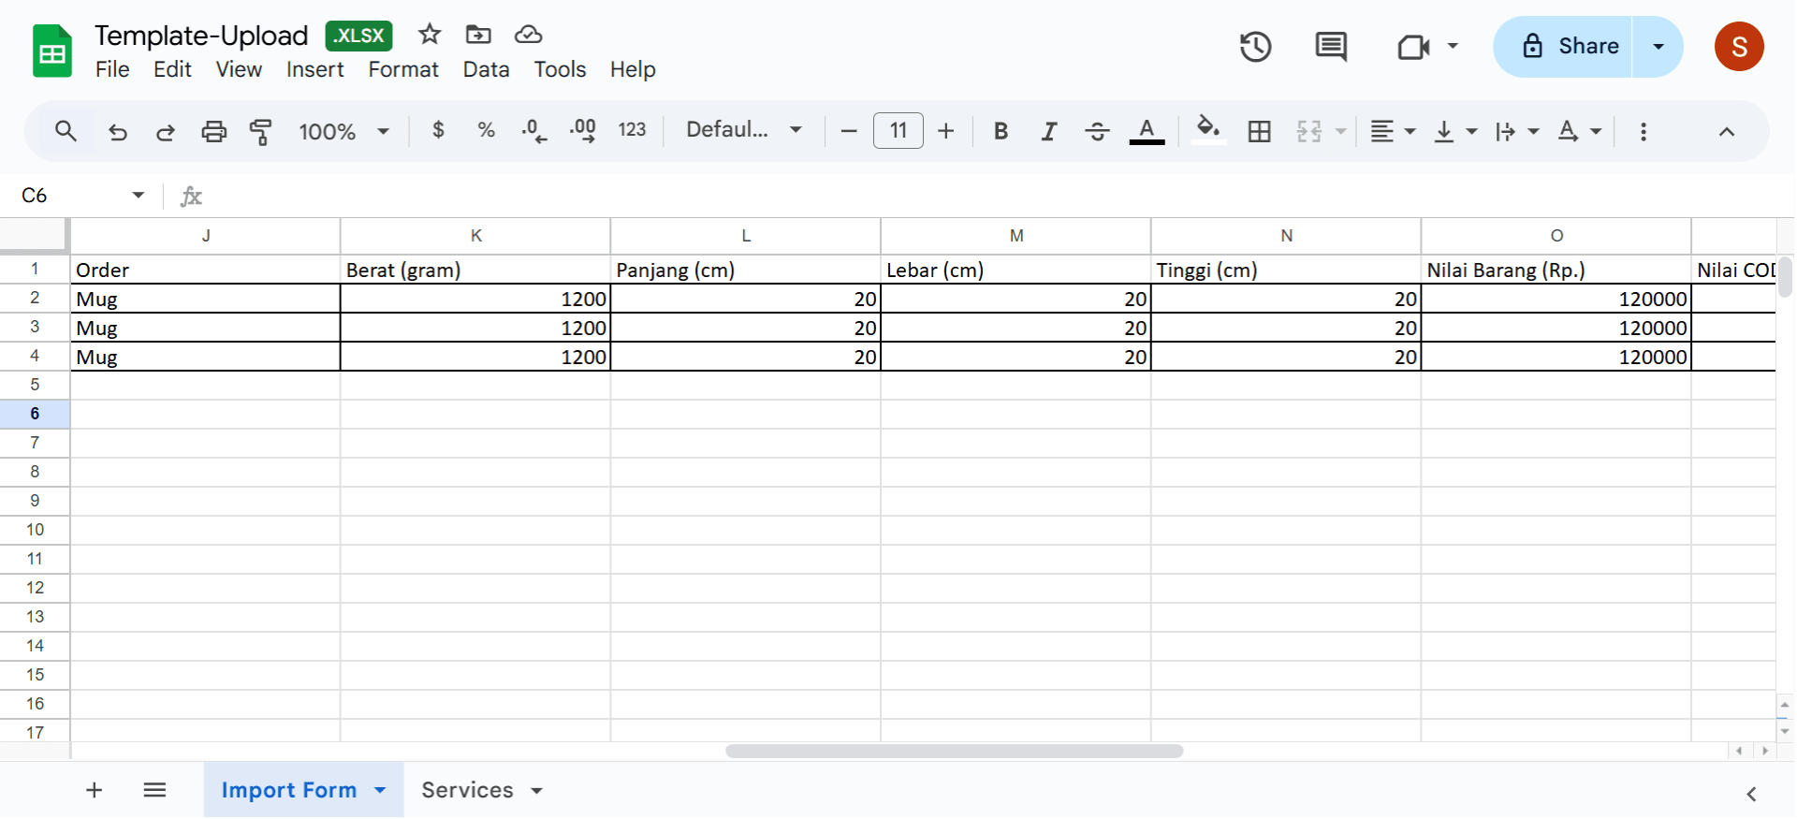The height and width of the screenshot is (819, 1797).
Task: Switch to the Services sheet tab
Action: tap(467, 790)
